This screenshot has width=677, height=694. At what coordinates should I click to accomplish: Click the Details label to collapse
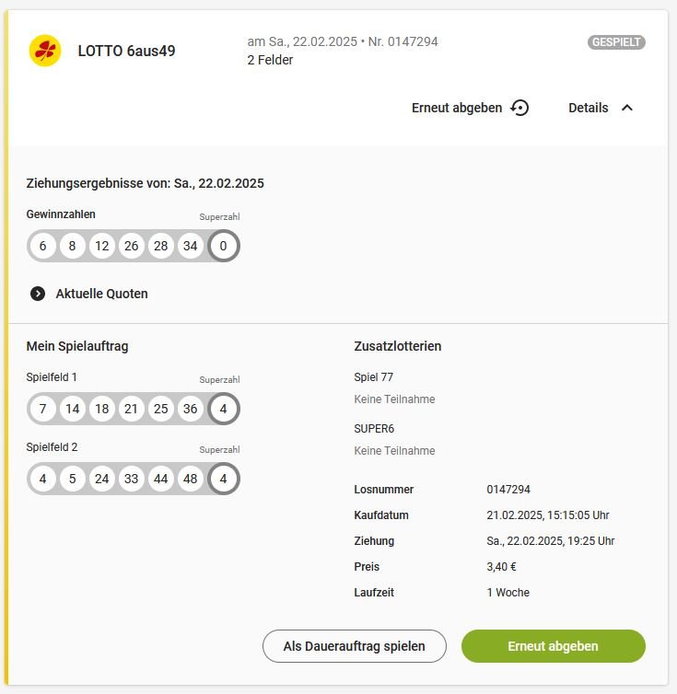point(588,108)
